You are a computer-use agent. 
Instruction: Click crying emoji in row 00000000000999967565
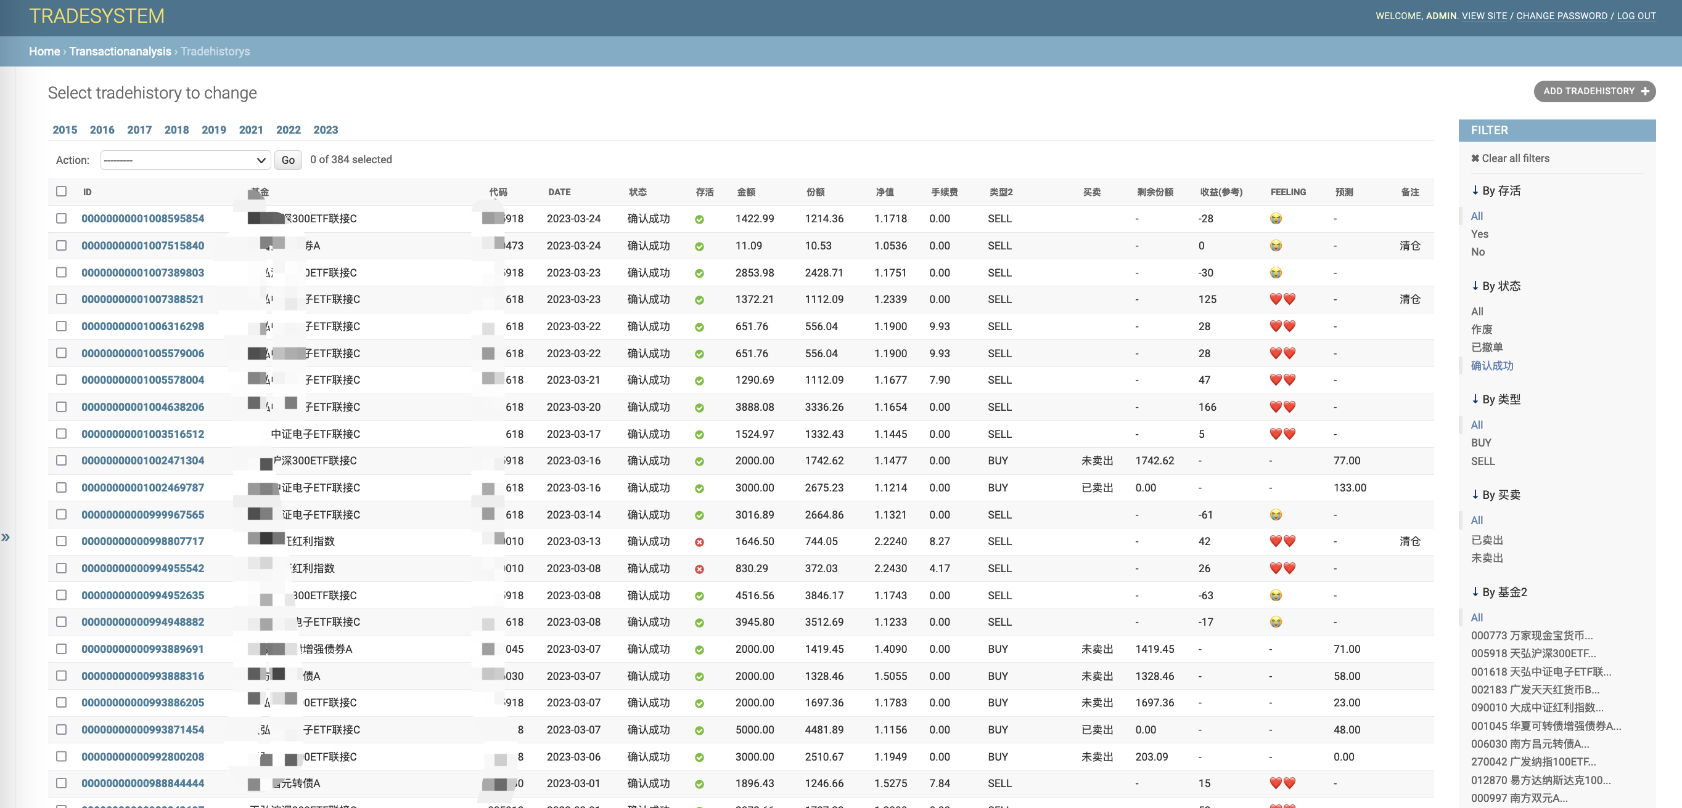point(1276,515)
